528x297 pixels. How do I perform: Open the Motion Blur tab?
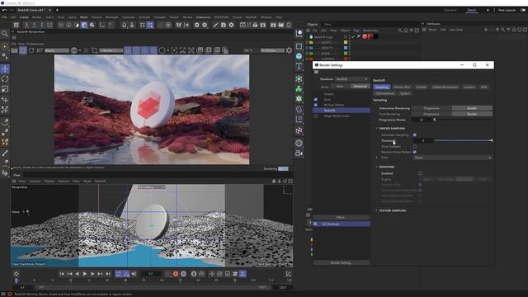(x=402, y=87)
